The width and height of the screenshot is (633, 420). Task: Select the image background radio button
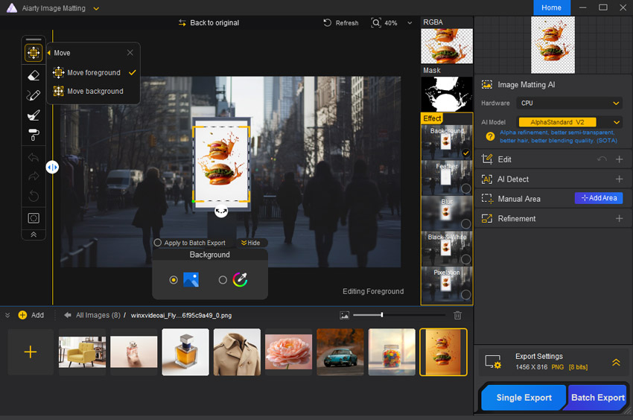point(174,280)
